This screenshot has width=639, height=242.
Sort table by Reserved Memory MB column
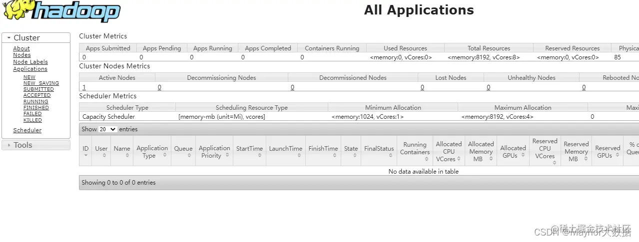coord(576,151)
